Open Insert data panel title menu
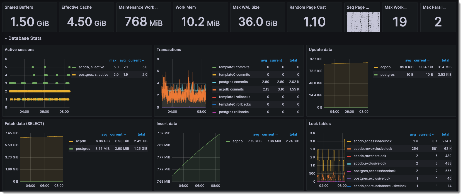The width and height of the screenshot is (463, 196). click(x=167, y=124)
